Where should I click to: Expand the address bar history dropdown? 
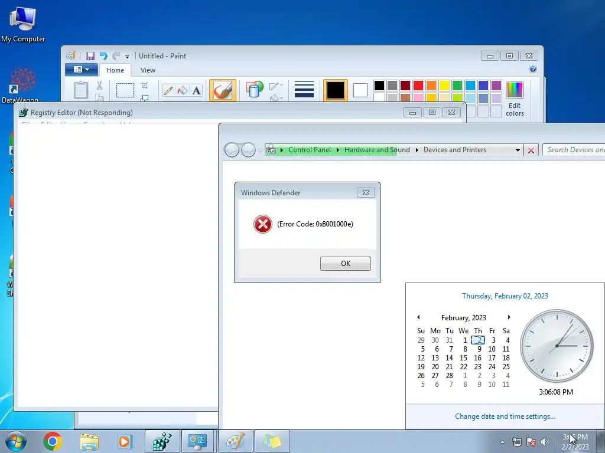point(518,150)
